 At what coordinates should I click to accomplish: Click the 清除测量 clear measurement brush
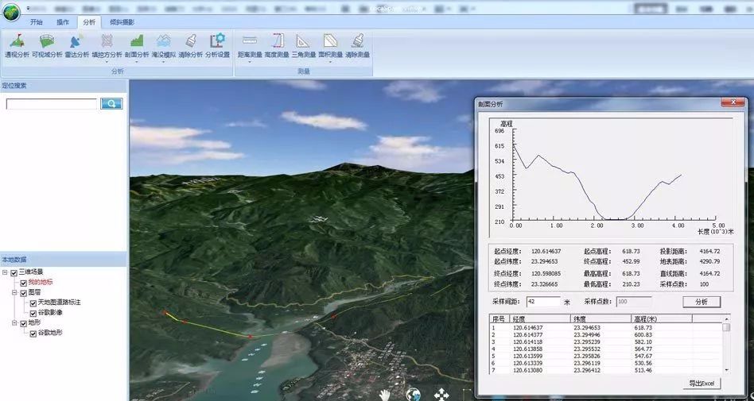[357, 46]
